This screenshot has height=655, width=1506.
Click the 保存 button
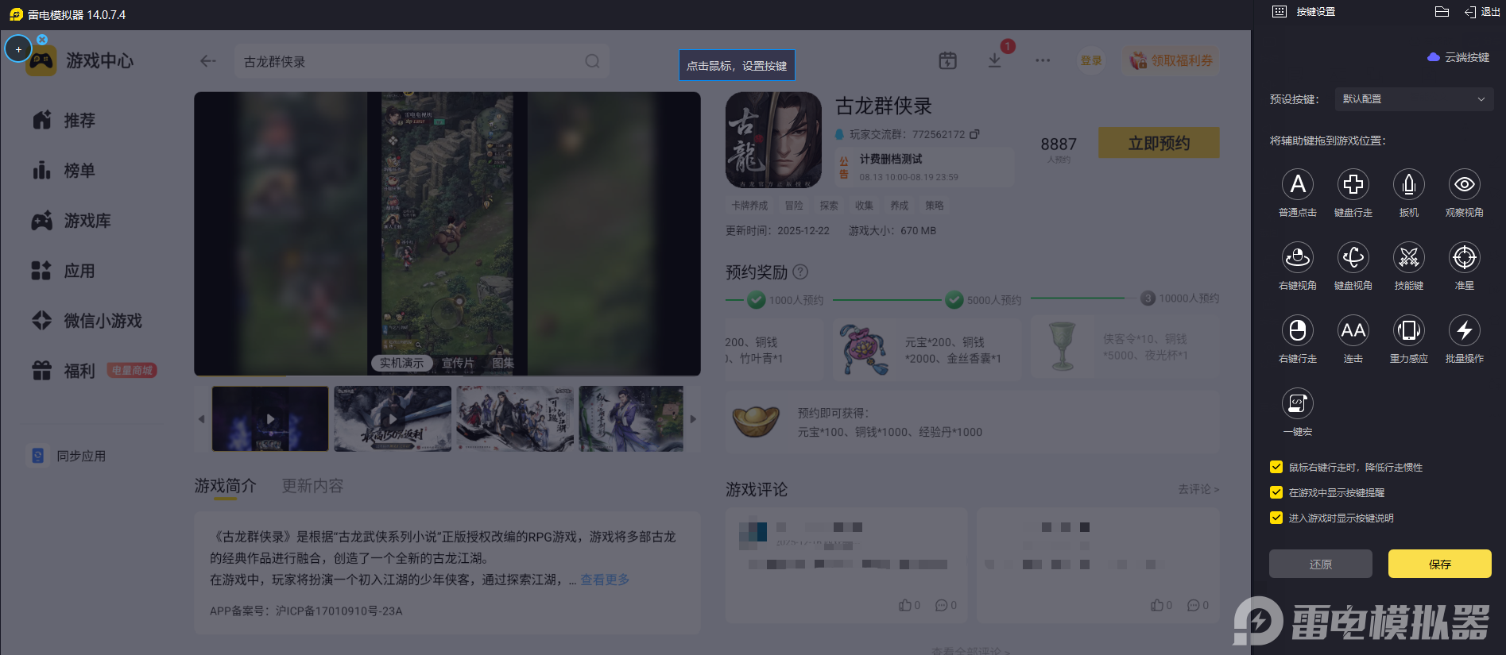click(1440, 564)
